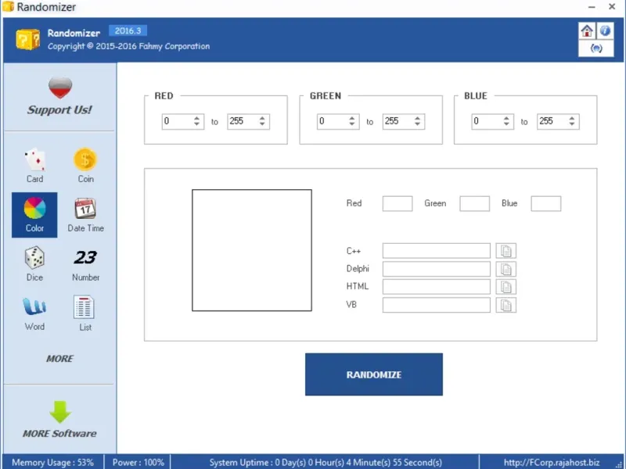Increase the RED minimum value spinner

pyautogui.click(x=197, y=119)
